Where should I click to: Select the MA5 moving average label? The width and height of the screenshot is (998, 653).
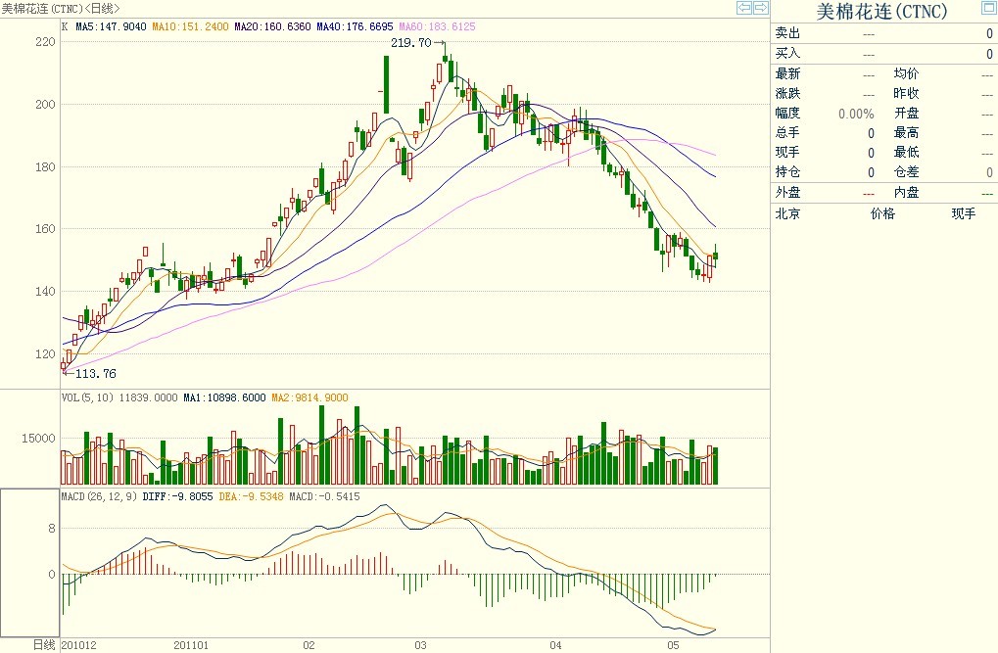tap(111, 27)
